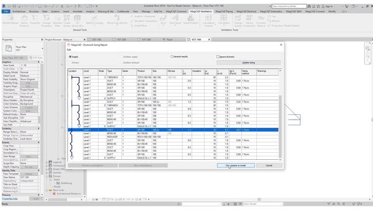Select the Outdoor exhaust radio button
The height and width of the screenshot is (210, 373).
point(122,62)
